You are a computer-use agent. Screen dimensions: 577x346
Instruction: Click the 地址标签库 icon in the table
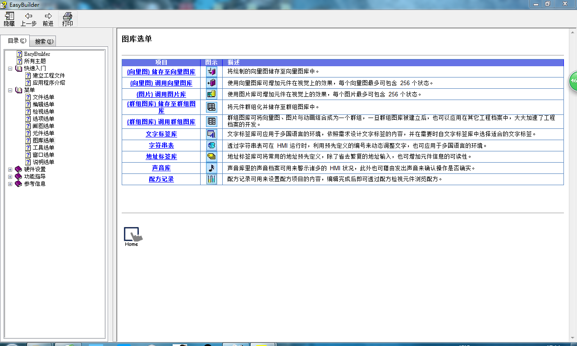coord(211,156)
